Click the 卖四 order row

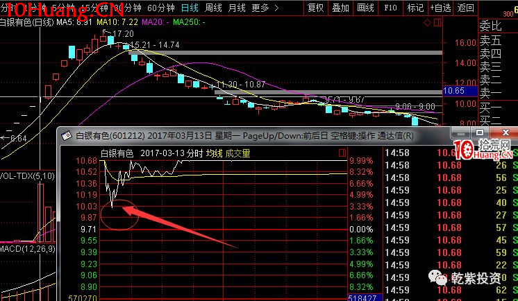click(x=490, y=53)
